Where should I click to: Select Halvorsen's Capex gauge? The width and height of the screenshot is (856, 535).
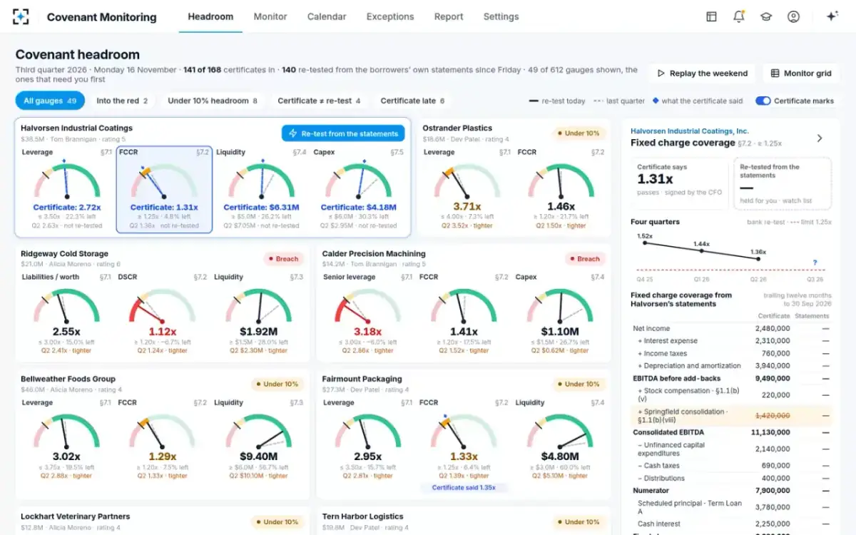click(358, 189)
